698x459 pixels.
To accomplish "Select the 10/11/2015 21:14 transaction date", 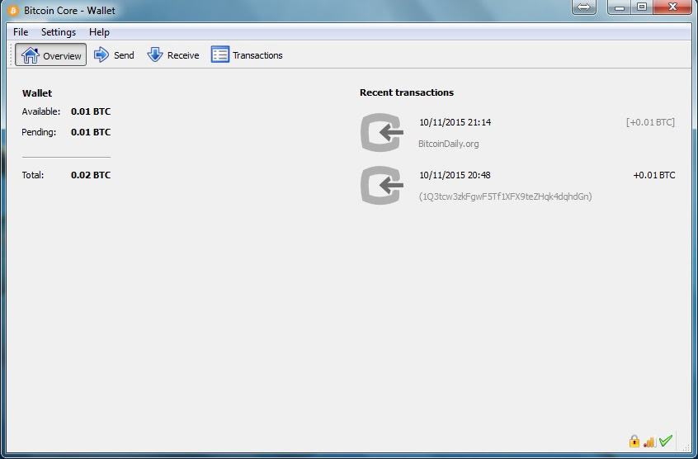I will point(455,122).
